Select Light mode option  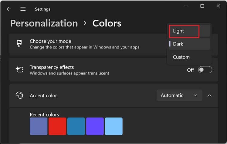click(x=184, y=31)
